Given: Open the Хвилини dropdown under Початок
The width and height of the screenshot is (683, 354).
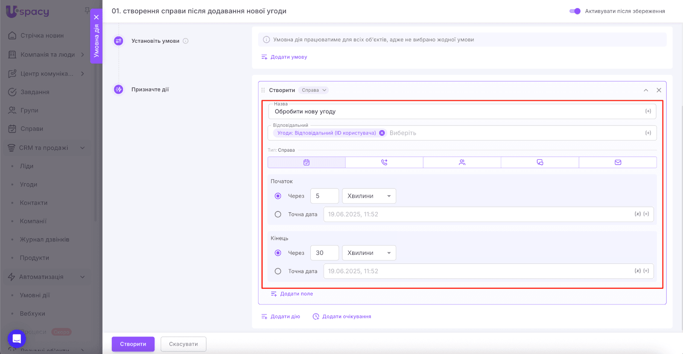Looking at the screenshot, I should [x=369, y=196].
